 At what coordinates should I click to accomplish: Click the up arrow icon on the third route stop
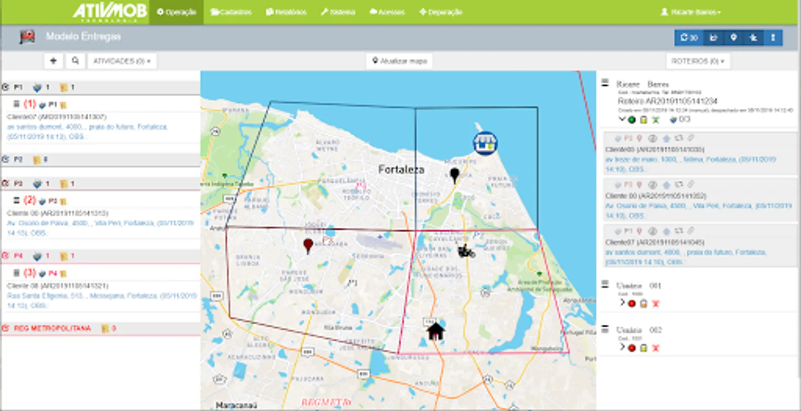(x=666, y=232)
